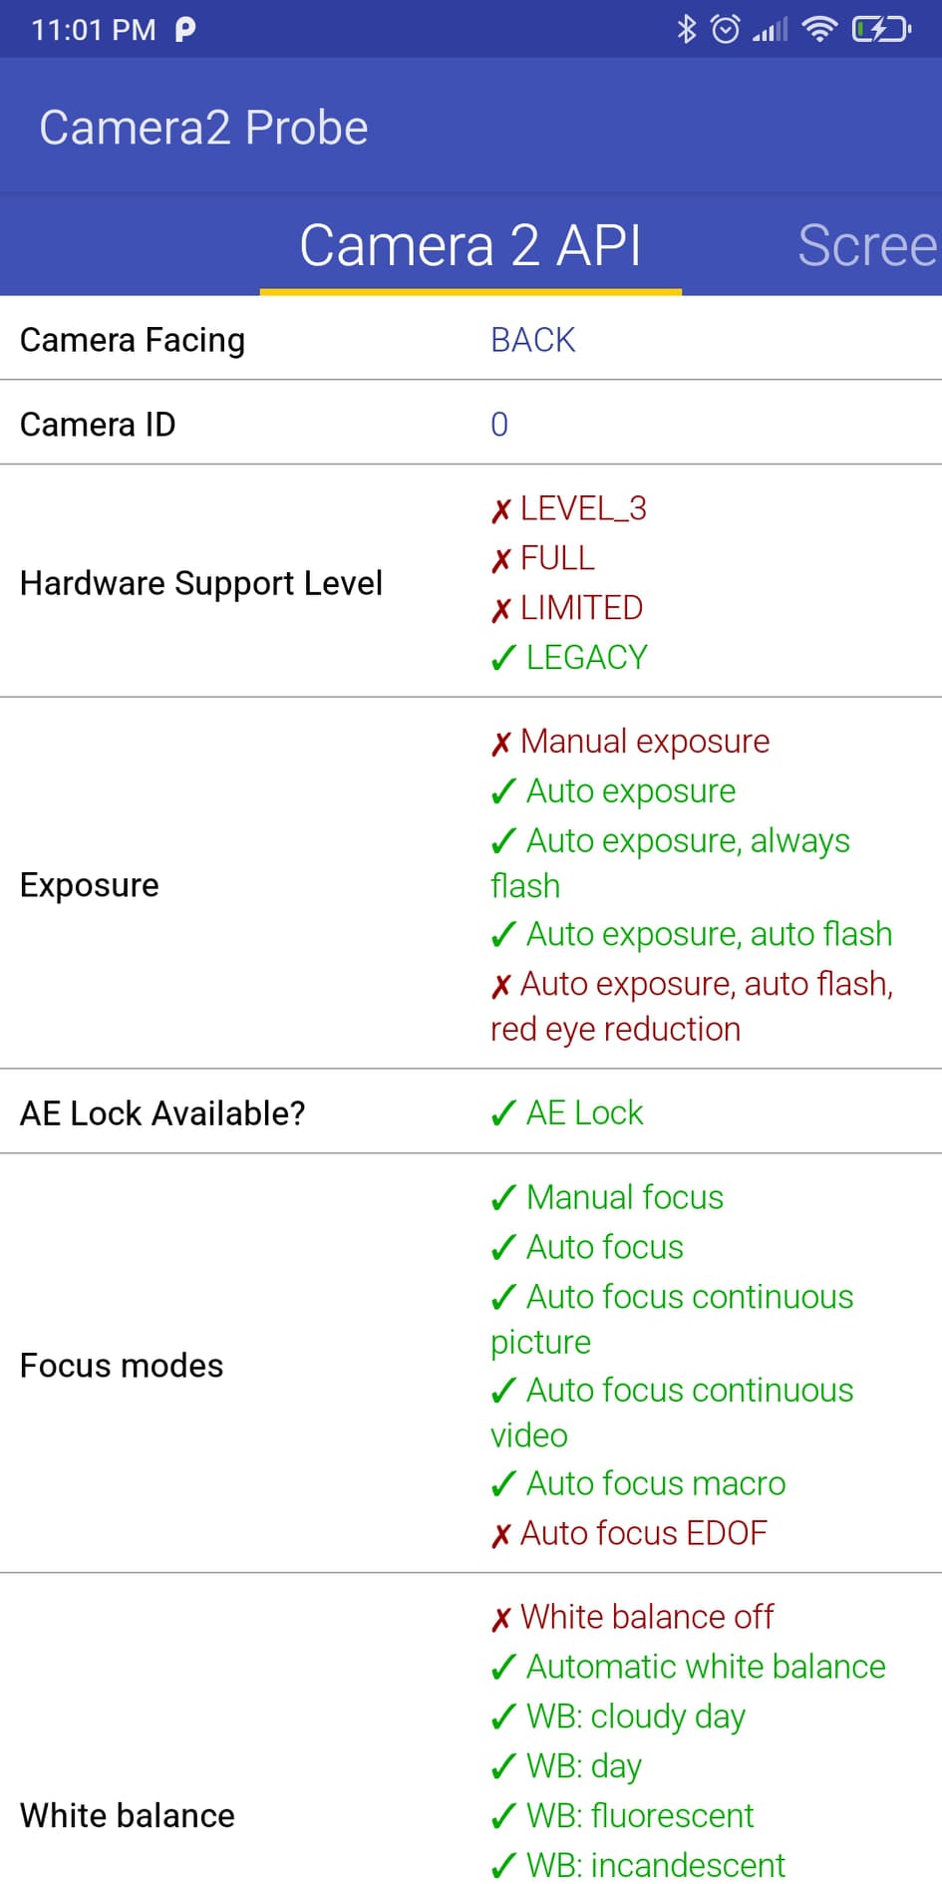This screenshot has height=1884, width=942.
Task: Tap the Automatic white balance entry
Action: (706, 1667)
